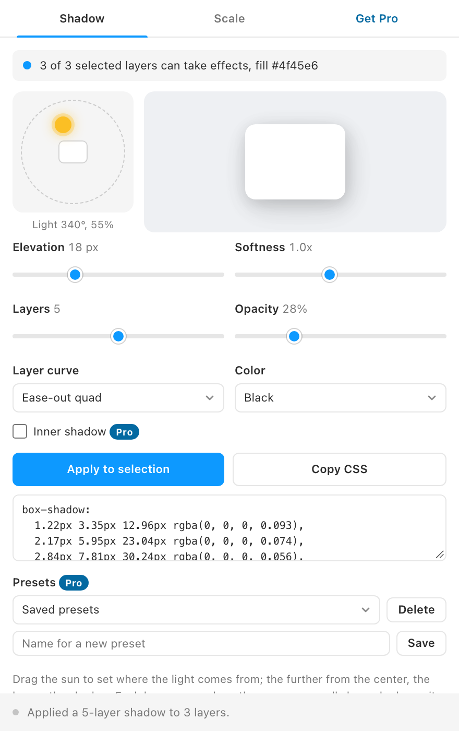Viewport: 459px width, 731px height.
Task: Click the 'Opacity 28%' label
Action: click(x=271, y=309)
